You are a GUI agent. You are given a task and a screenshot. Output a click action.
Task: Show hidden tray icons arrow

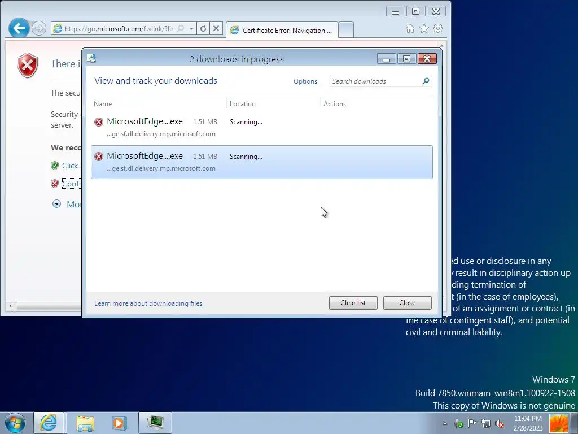(x=445, y=423)
